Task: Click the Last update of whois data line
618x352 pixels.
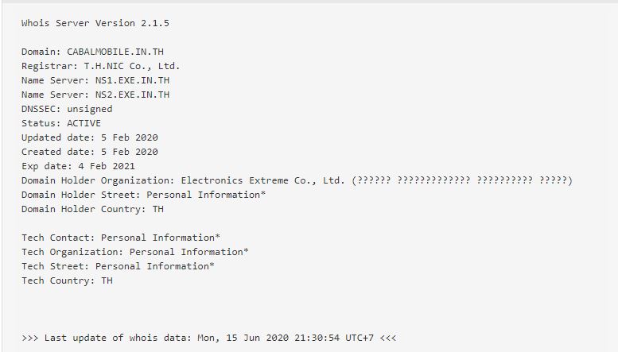Action: coord(209,338)
